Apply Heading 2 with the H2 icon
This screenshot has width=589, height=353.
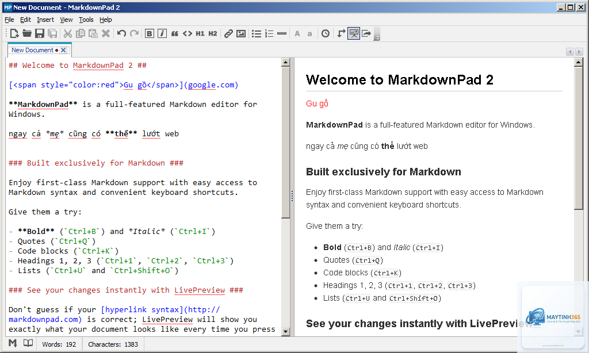213,33
